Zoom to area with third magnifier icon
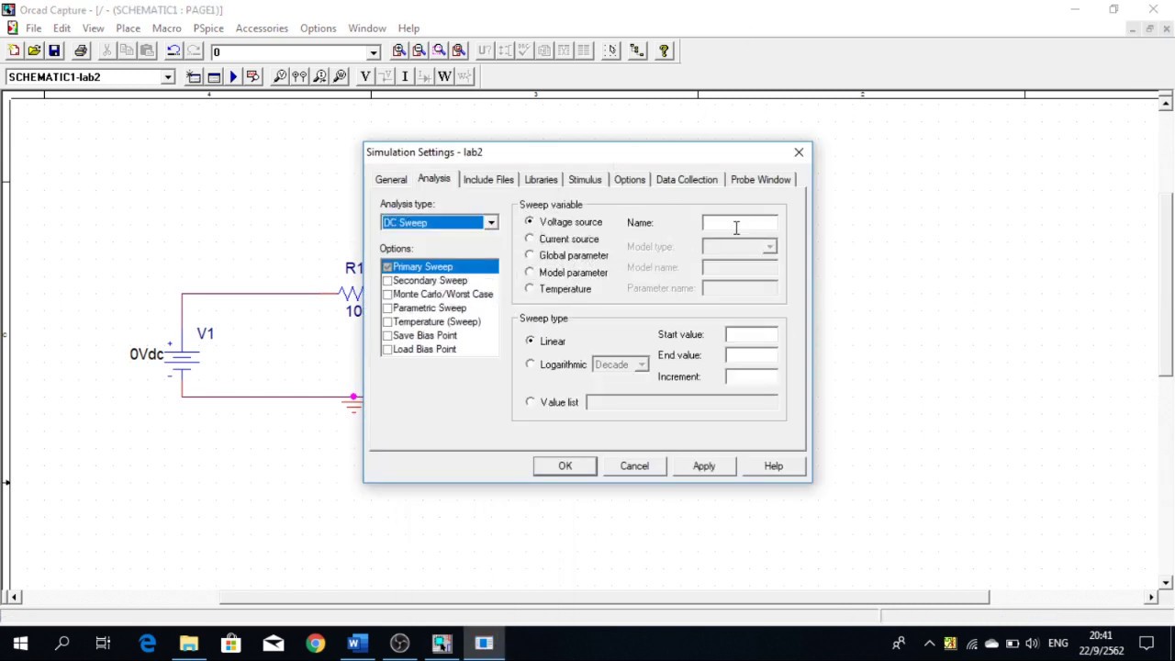 point(440,51)
